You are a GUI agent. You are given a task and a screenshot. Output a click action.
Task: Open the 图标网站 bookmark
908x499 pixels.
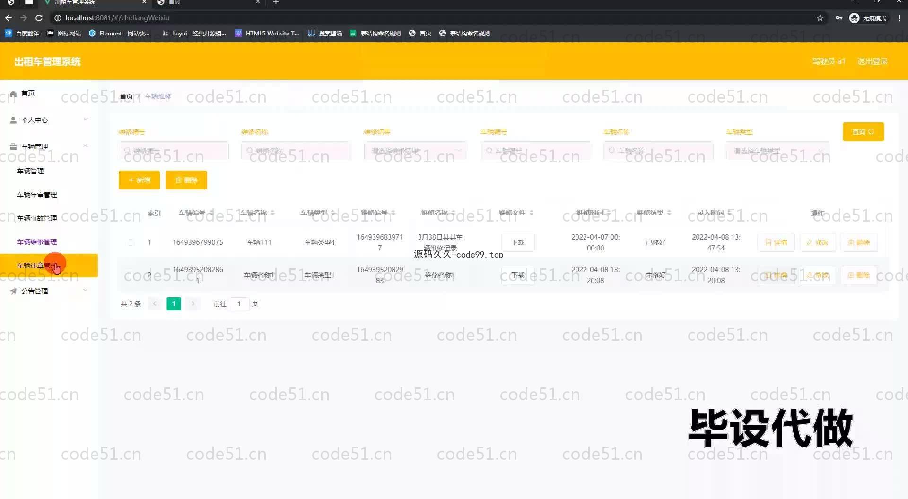(64, 33)
